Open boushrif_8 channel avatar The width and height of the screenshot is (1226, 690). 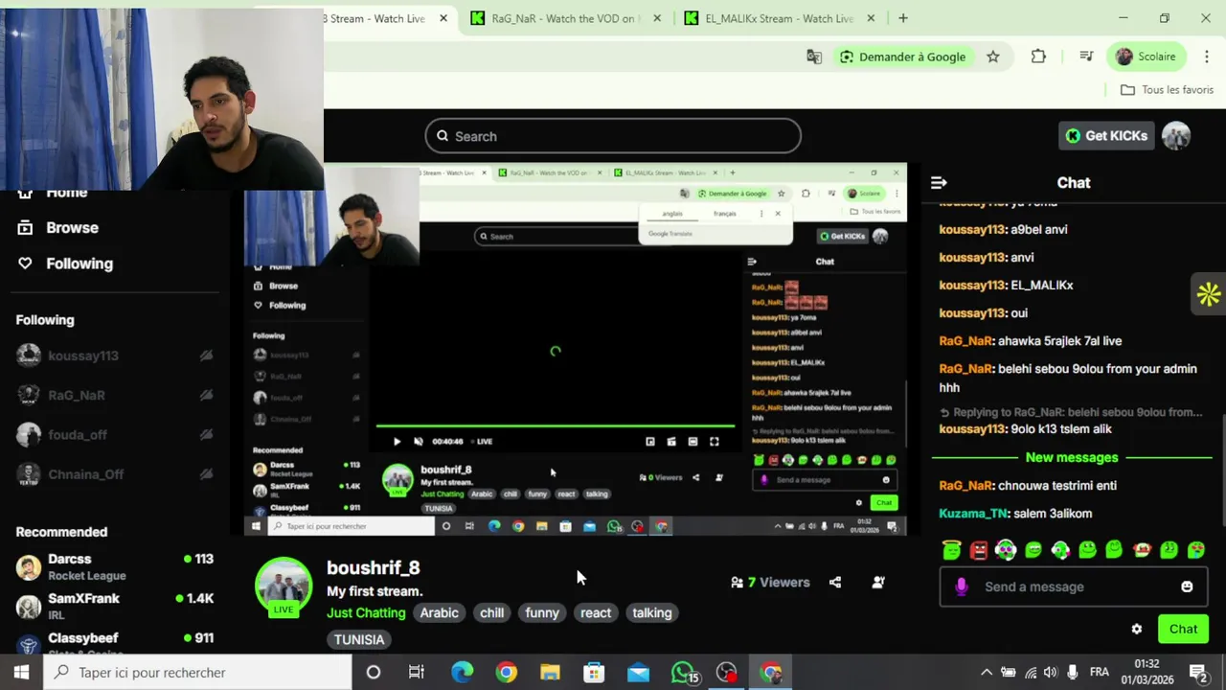click(x=284, y=585)
